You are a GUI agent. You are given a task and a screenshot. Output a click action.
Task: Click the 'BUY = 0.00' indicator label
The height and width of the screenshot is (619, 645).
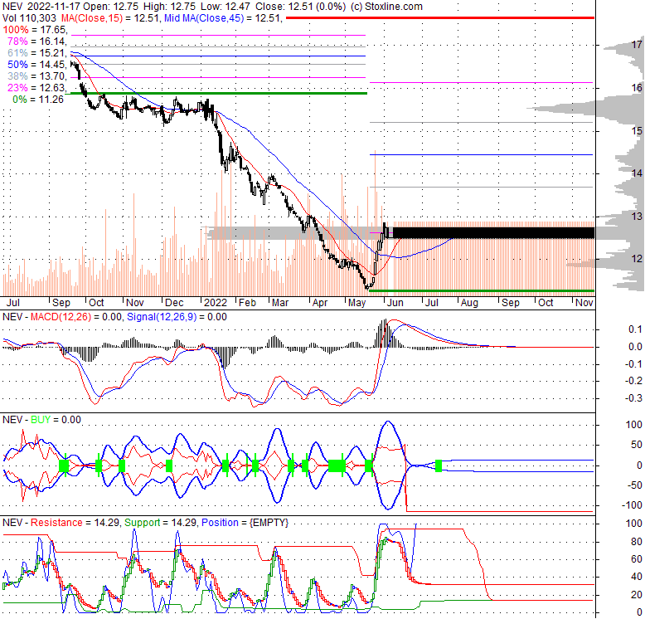coord(56,419)
